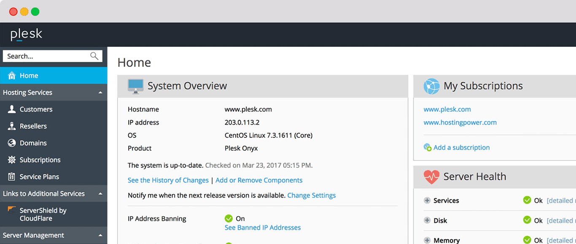Collapse the Server Management section
This screenshot has height=244, width=576.
(100, 235)
